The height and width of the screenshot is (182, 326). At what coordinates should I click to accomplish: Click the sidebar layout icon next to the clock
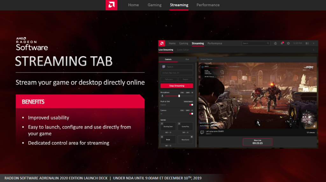pyautogui.click(x=307, y=43)
